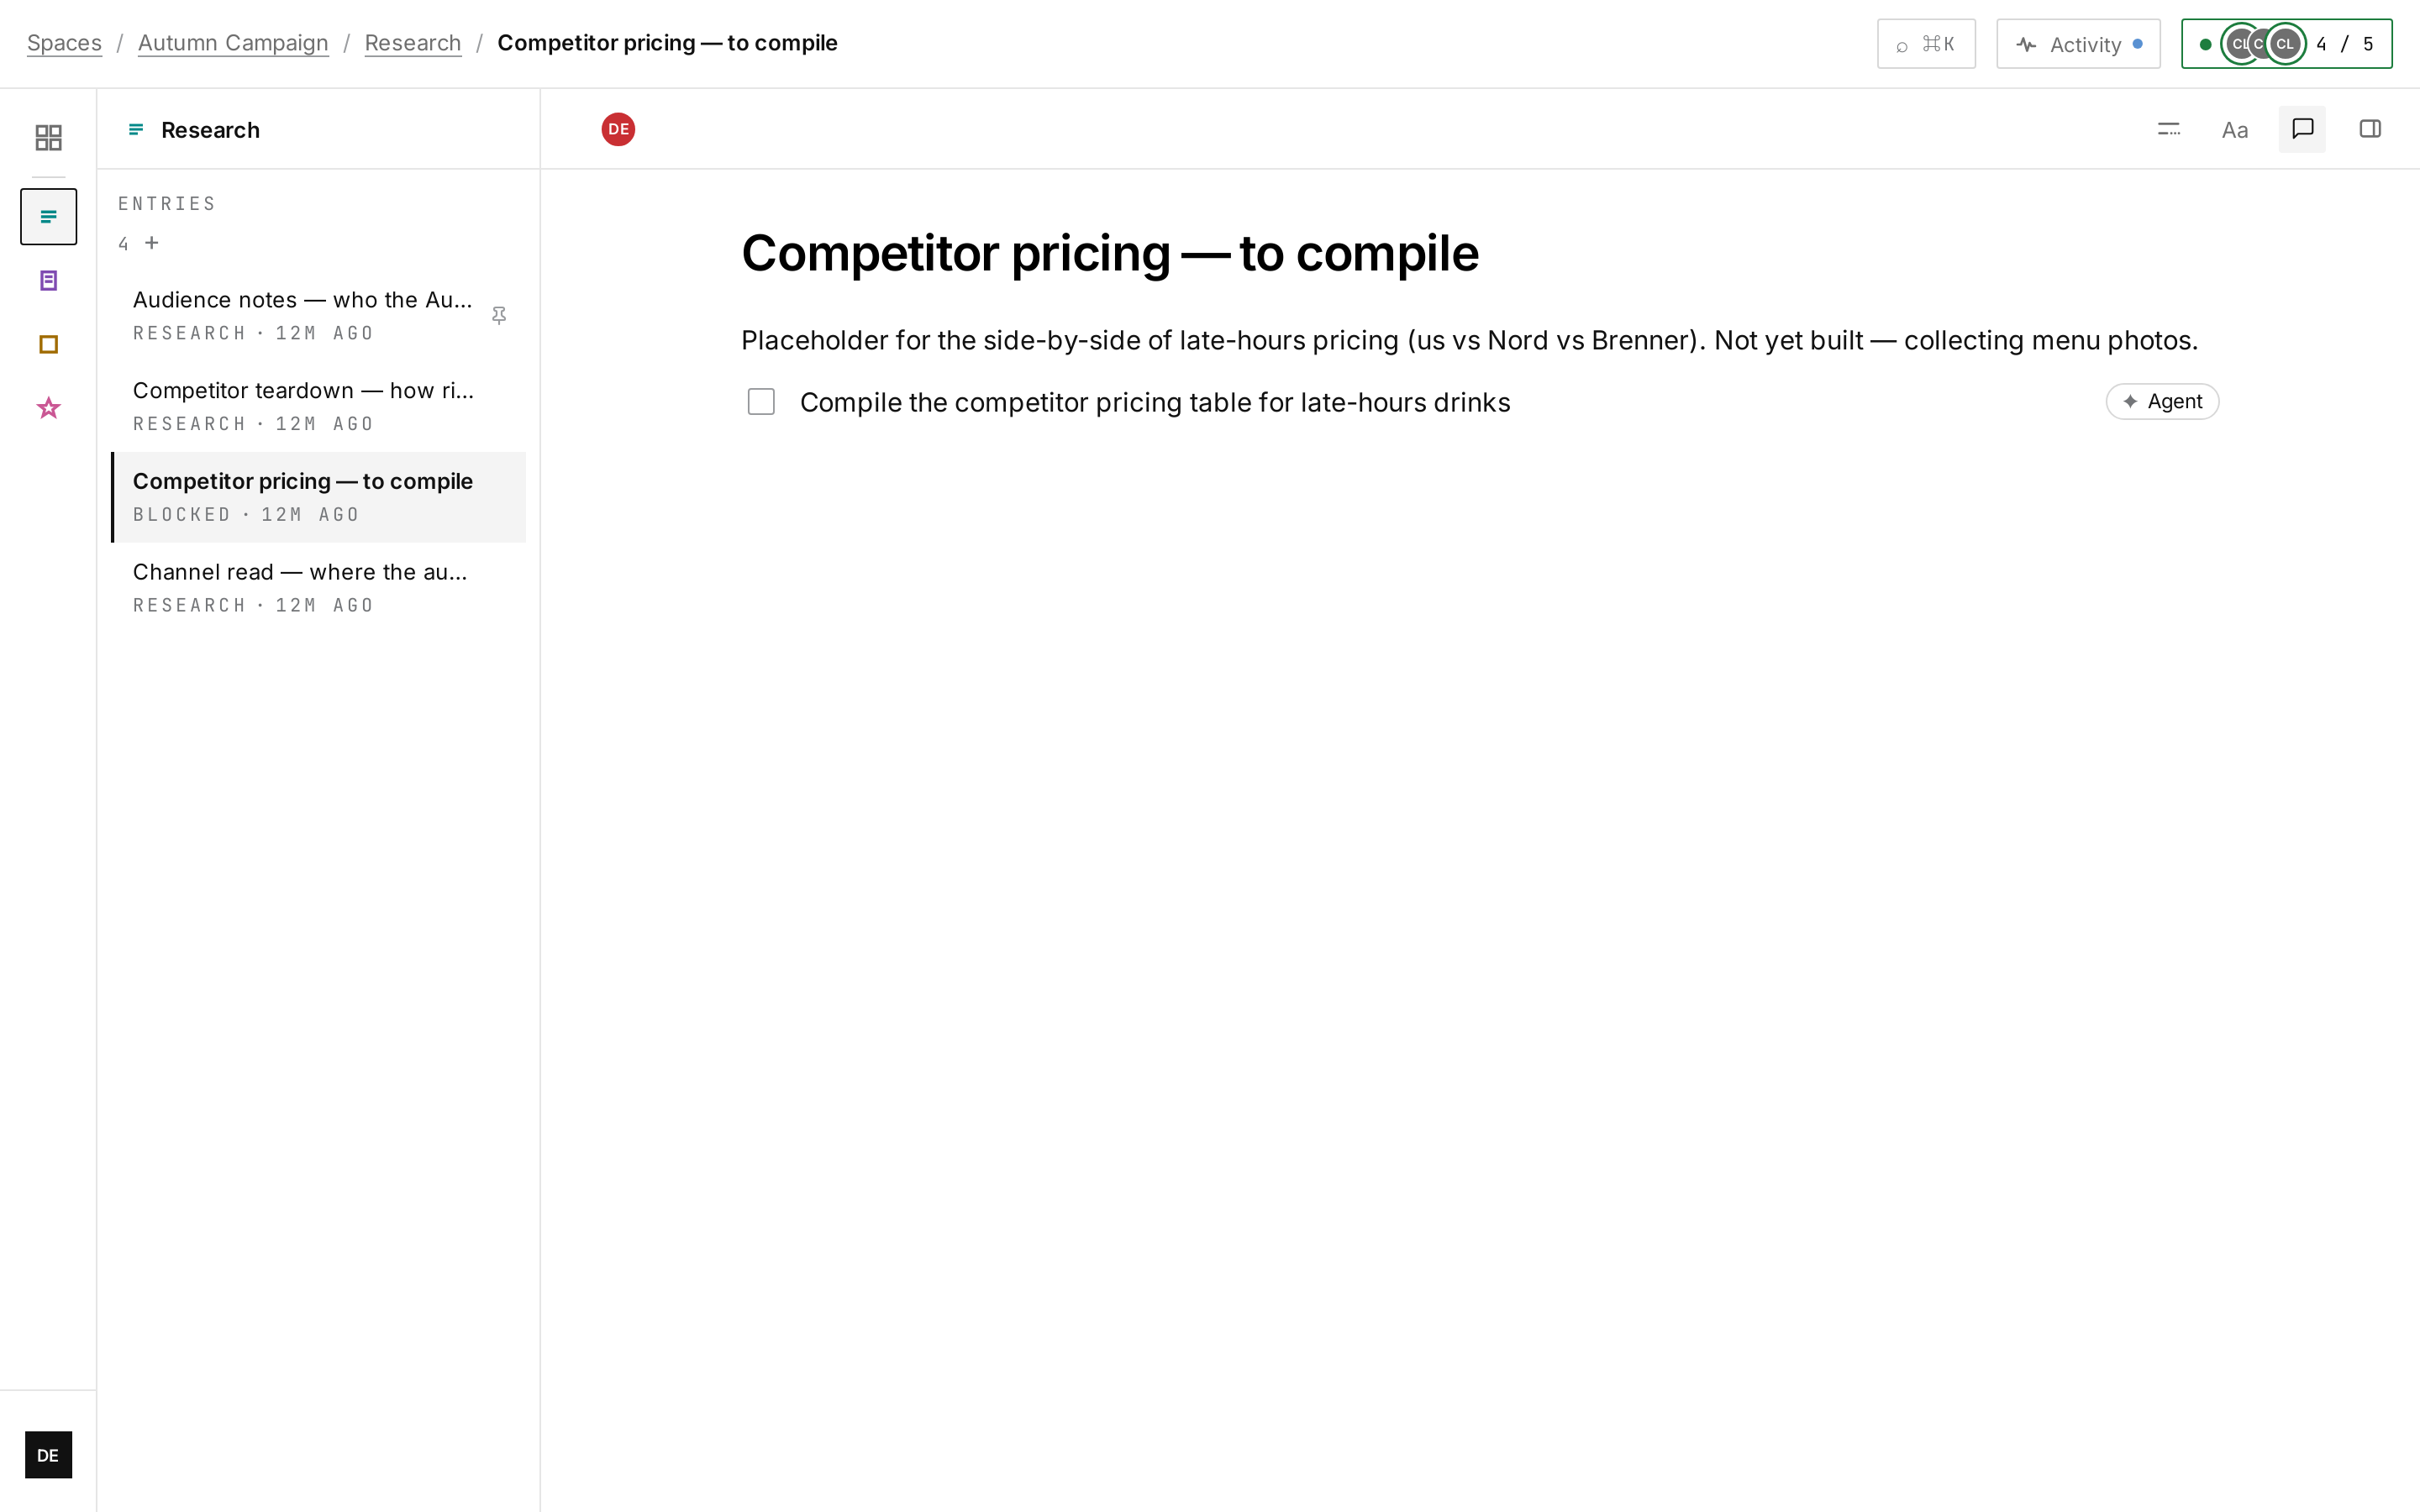Open the Aa typography settings
The width and height of the screenshot is (2420, 1512).
[2235, 129]
